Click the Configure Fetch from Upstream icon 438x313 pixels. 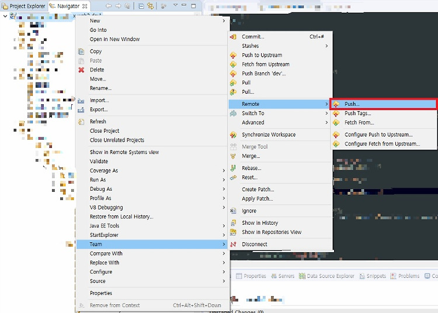pyautogui.click(x=336, y=144)
